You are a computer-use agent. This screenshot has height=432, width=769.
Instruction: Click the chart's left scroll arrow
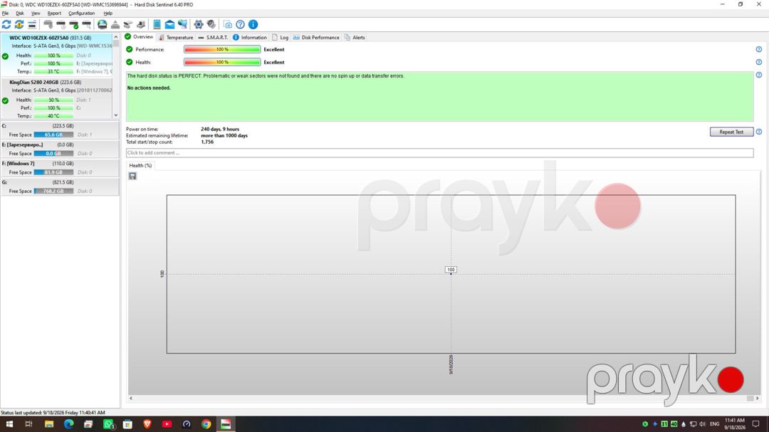131,398
